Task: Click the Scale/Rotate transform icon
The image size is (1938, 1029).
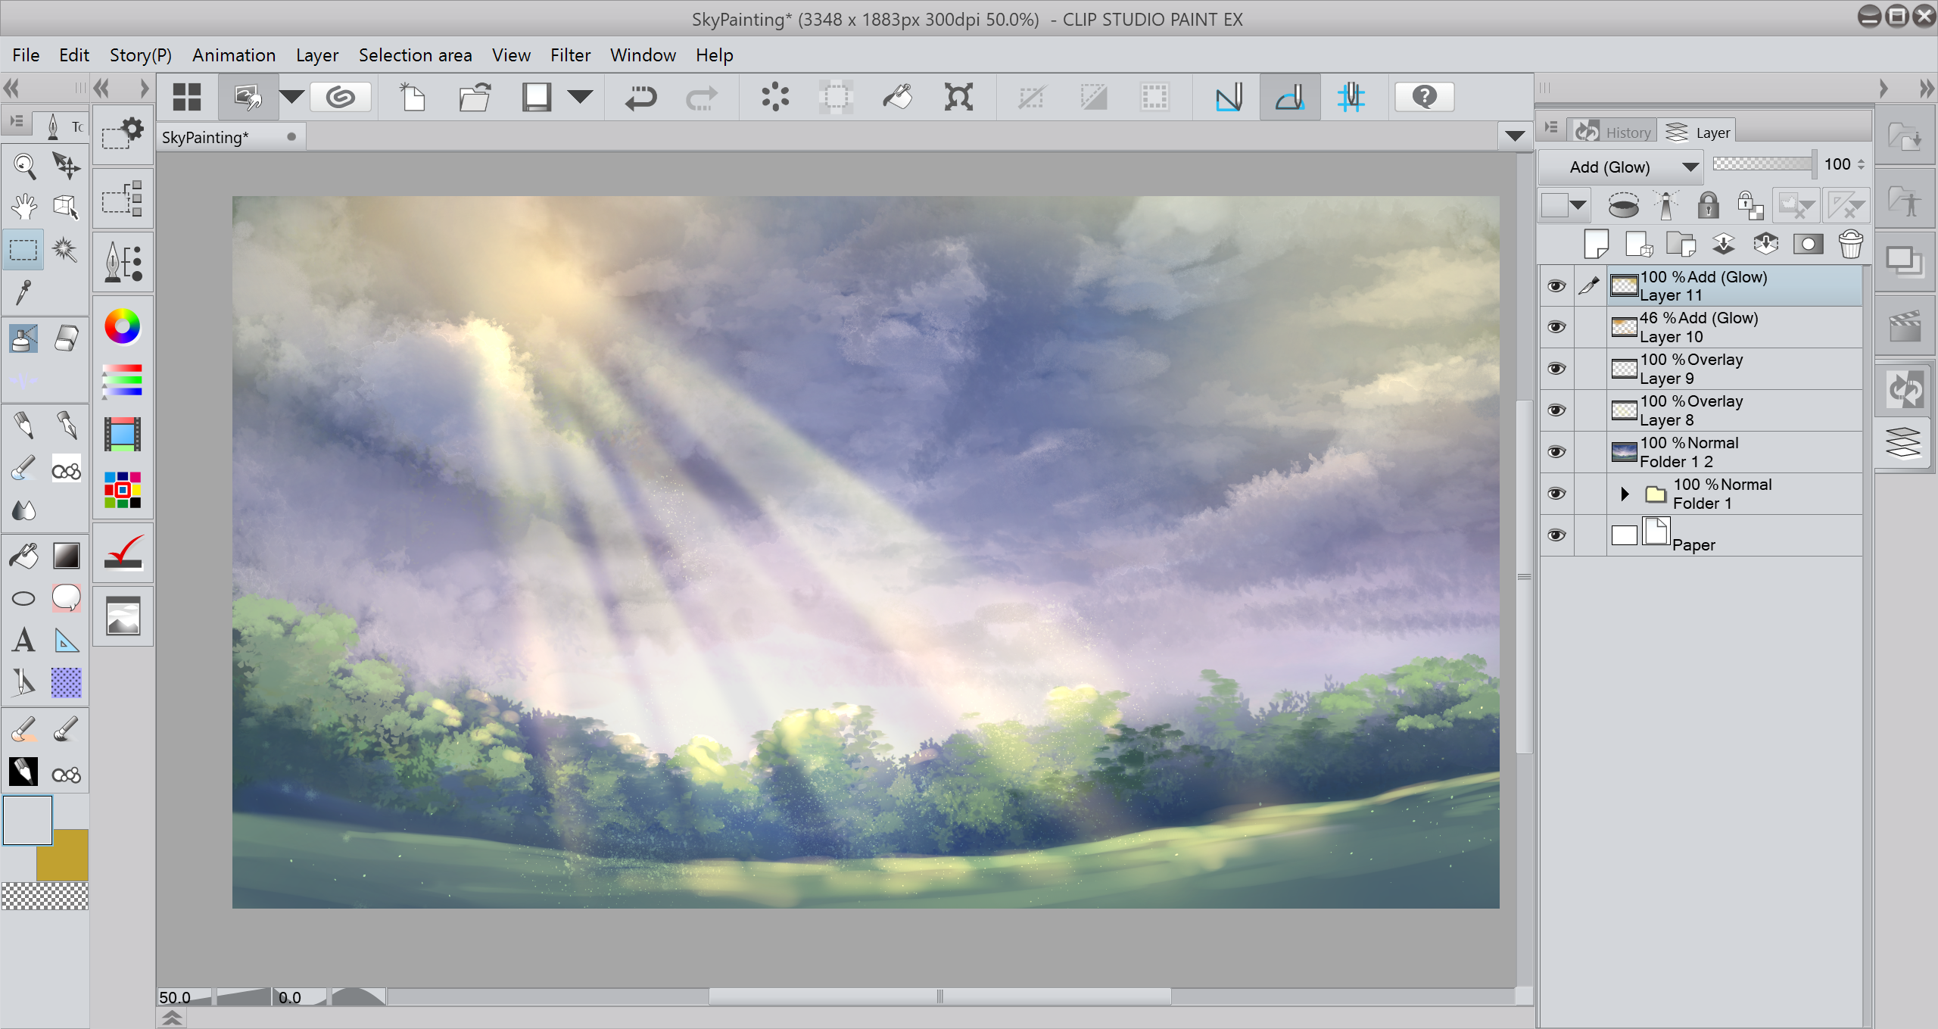Action: [958, 97]
